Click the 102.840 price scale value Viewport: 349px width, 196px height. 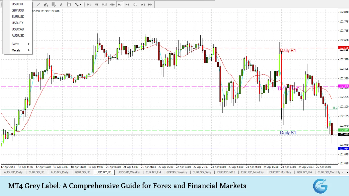(x=344, y=12)
